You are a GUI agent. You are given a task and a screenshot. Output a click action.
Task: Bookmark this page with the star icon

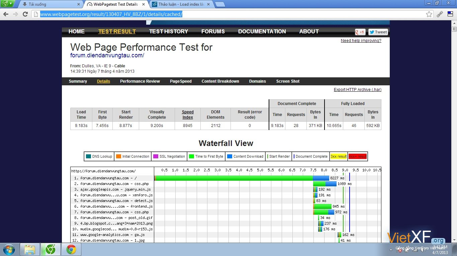point(429,14)
